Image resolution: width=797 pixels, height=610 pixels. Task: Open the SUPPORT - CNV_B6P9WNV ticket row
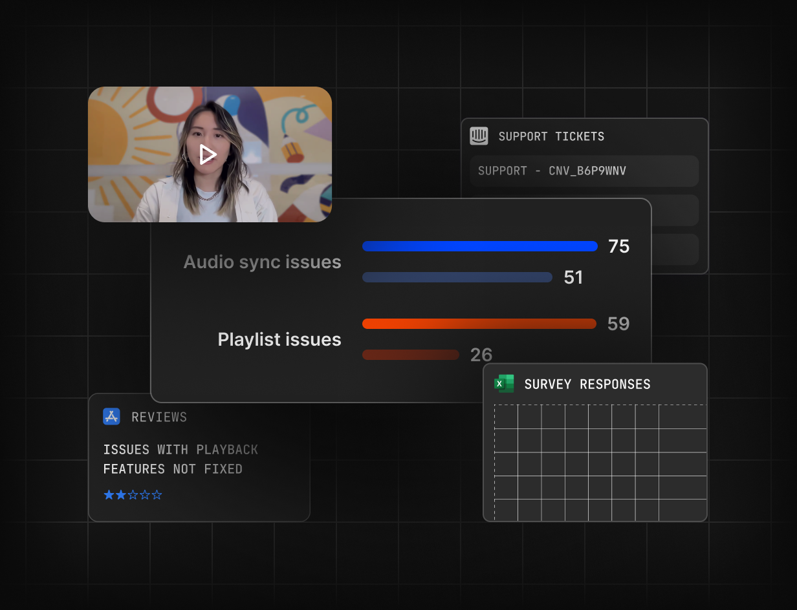(584, 171)
